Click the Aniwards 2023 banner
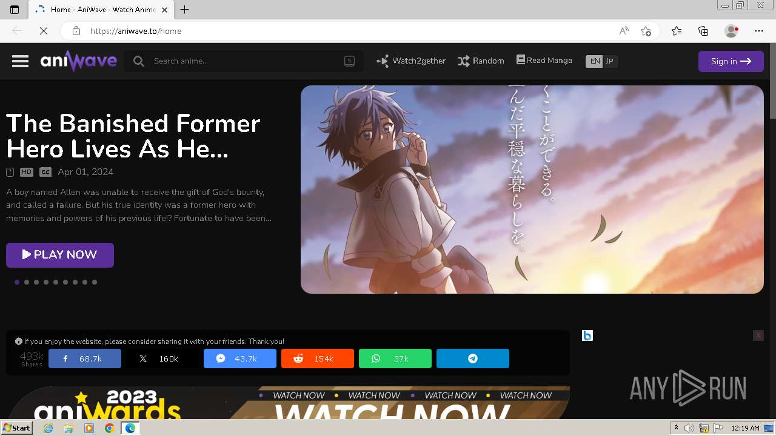The width and height of the screenshot is (776, 436). point(288,403)
